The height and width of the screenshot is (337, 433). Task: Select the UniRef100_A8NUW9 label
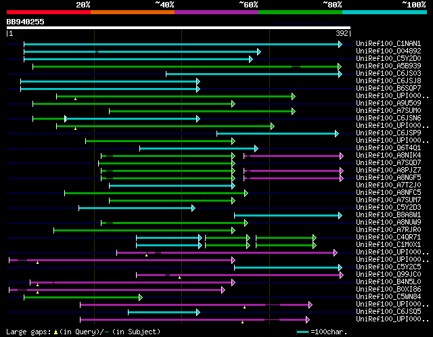click(388, 223)
